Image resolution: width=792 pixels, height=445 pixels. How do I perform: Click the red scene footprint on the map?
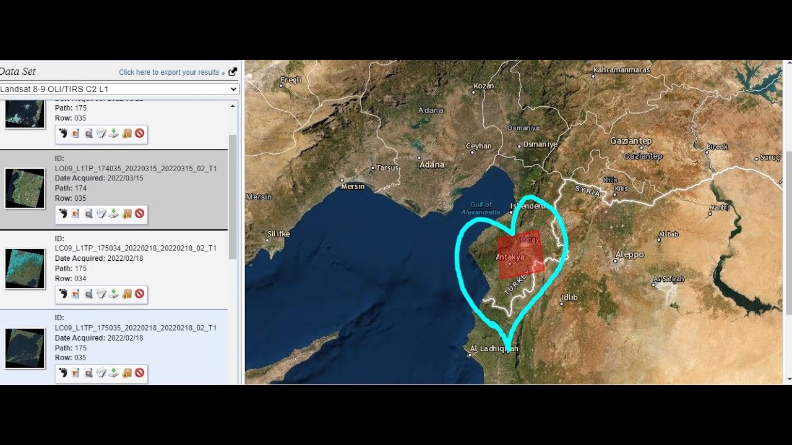[x=520, y=254]
